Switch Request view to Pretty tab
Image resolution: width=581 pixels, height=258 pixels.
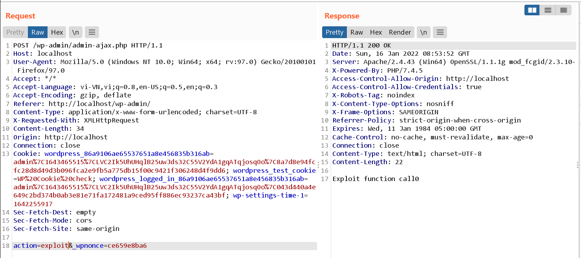(x=15, y=32)
